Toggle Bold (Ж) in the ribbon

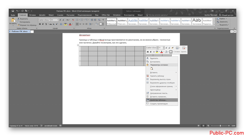click(x=40, y=24)
